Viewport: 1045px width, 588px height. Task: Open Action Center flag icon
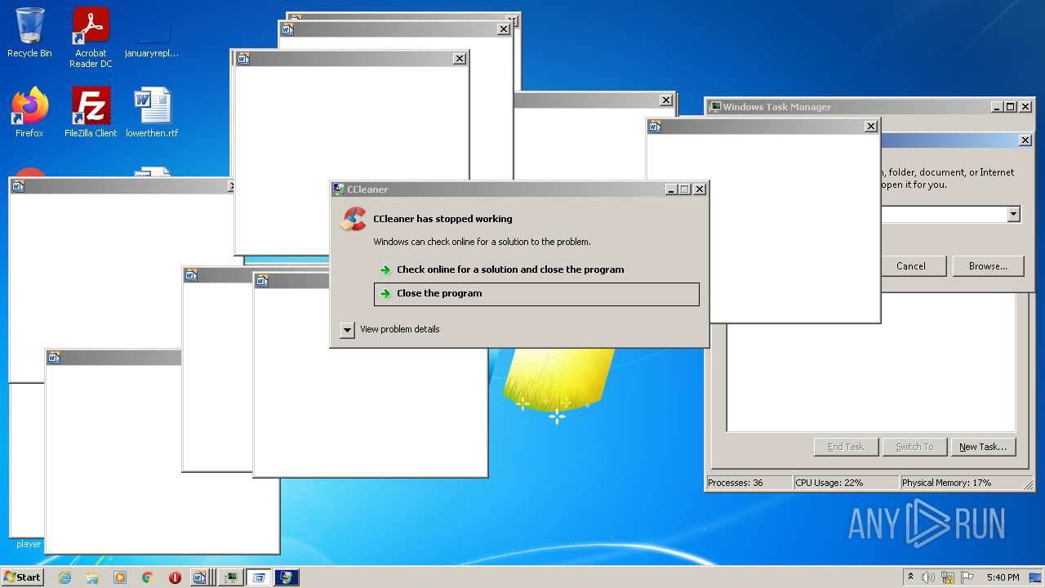[967, 577]
